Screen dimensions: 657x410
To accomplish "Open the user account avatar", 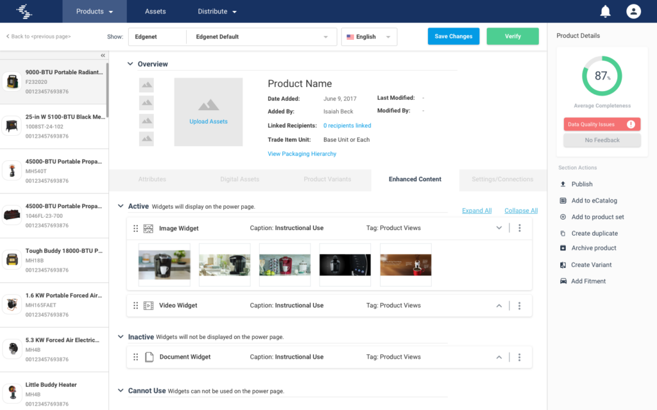I will [x=633, y=12].
